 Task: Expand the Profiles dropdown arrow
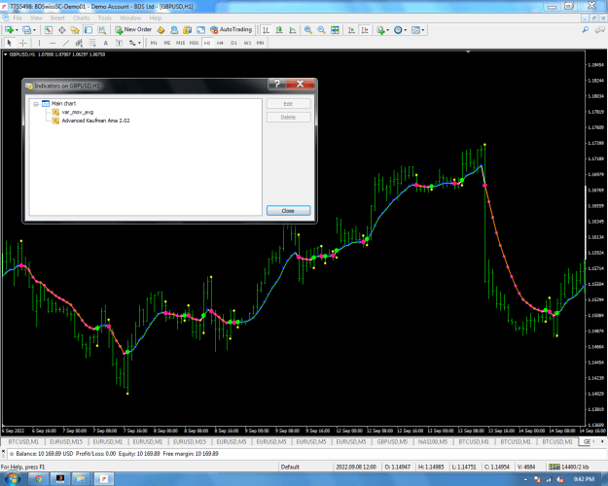pos(34,30)
